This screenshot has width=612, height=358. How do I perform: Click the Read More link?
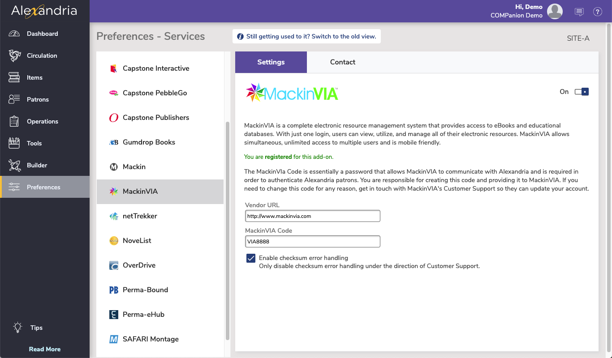pos(44,349)
